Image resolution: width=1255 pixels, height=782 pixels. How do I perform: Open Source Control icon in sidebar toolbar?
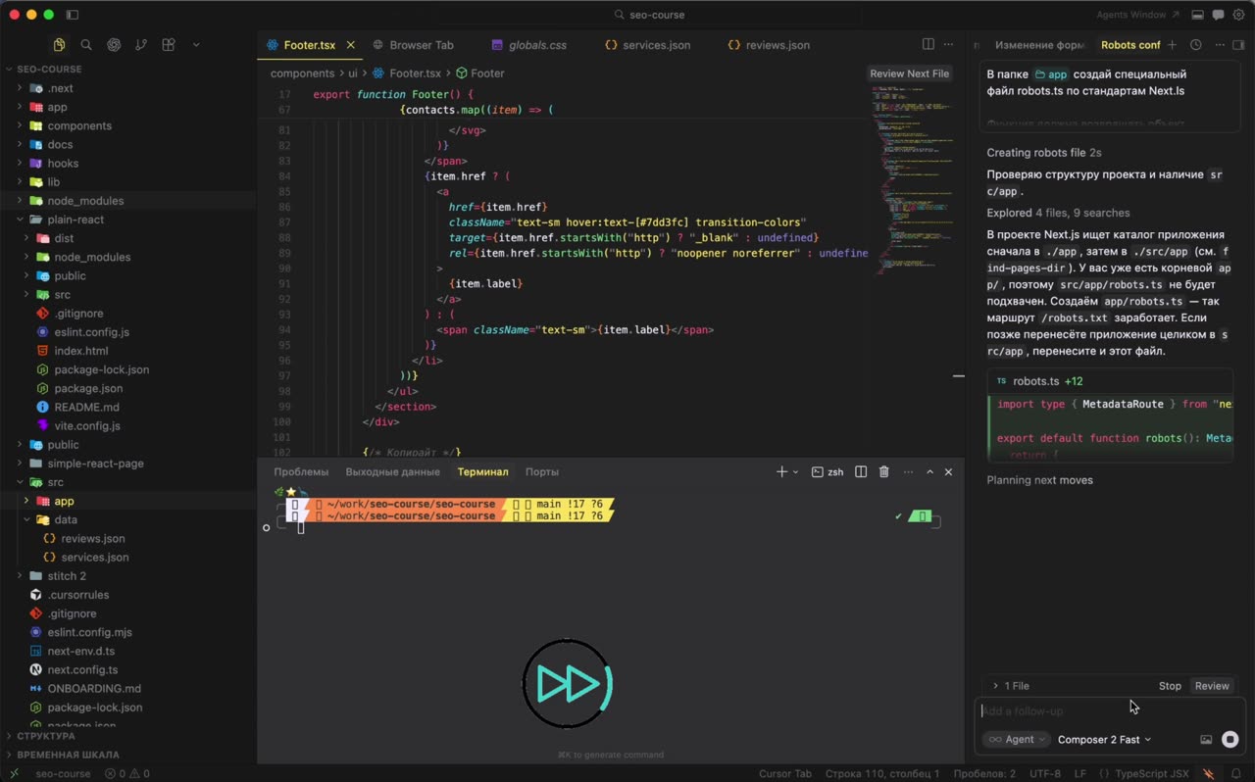[x=141, y=45]
